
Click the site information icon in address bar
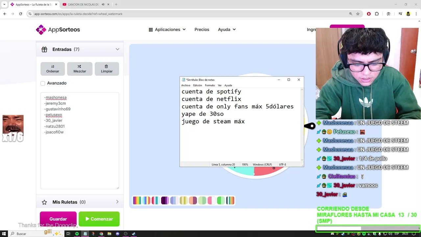tap(30, 14)
